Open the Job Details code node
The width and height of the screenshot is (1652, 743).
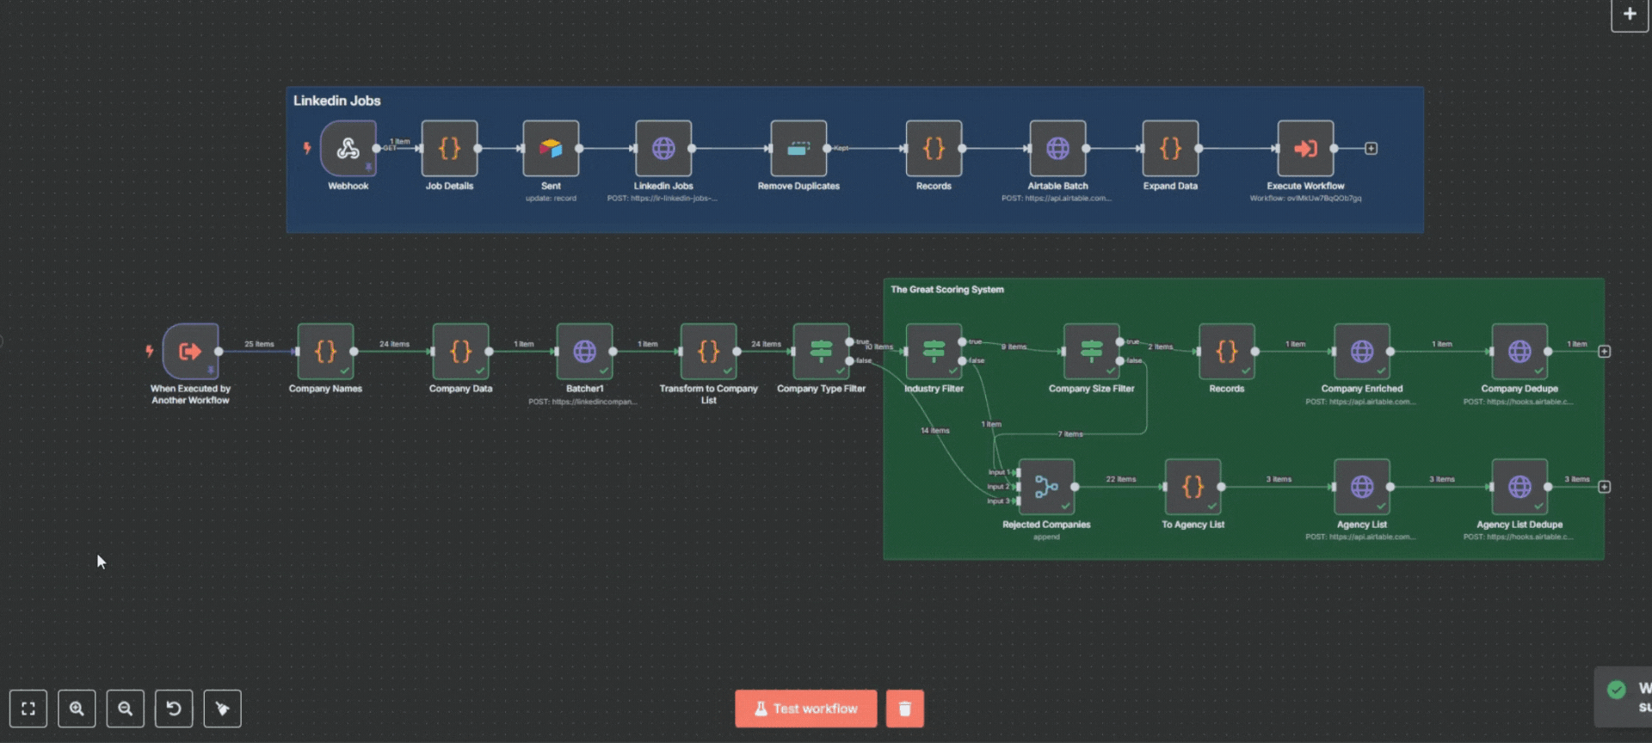click(x=449, y=148)
